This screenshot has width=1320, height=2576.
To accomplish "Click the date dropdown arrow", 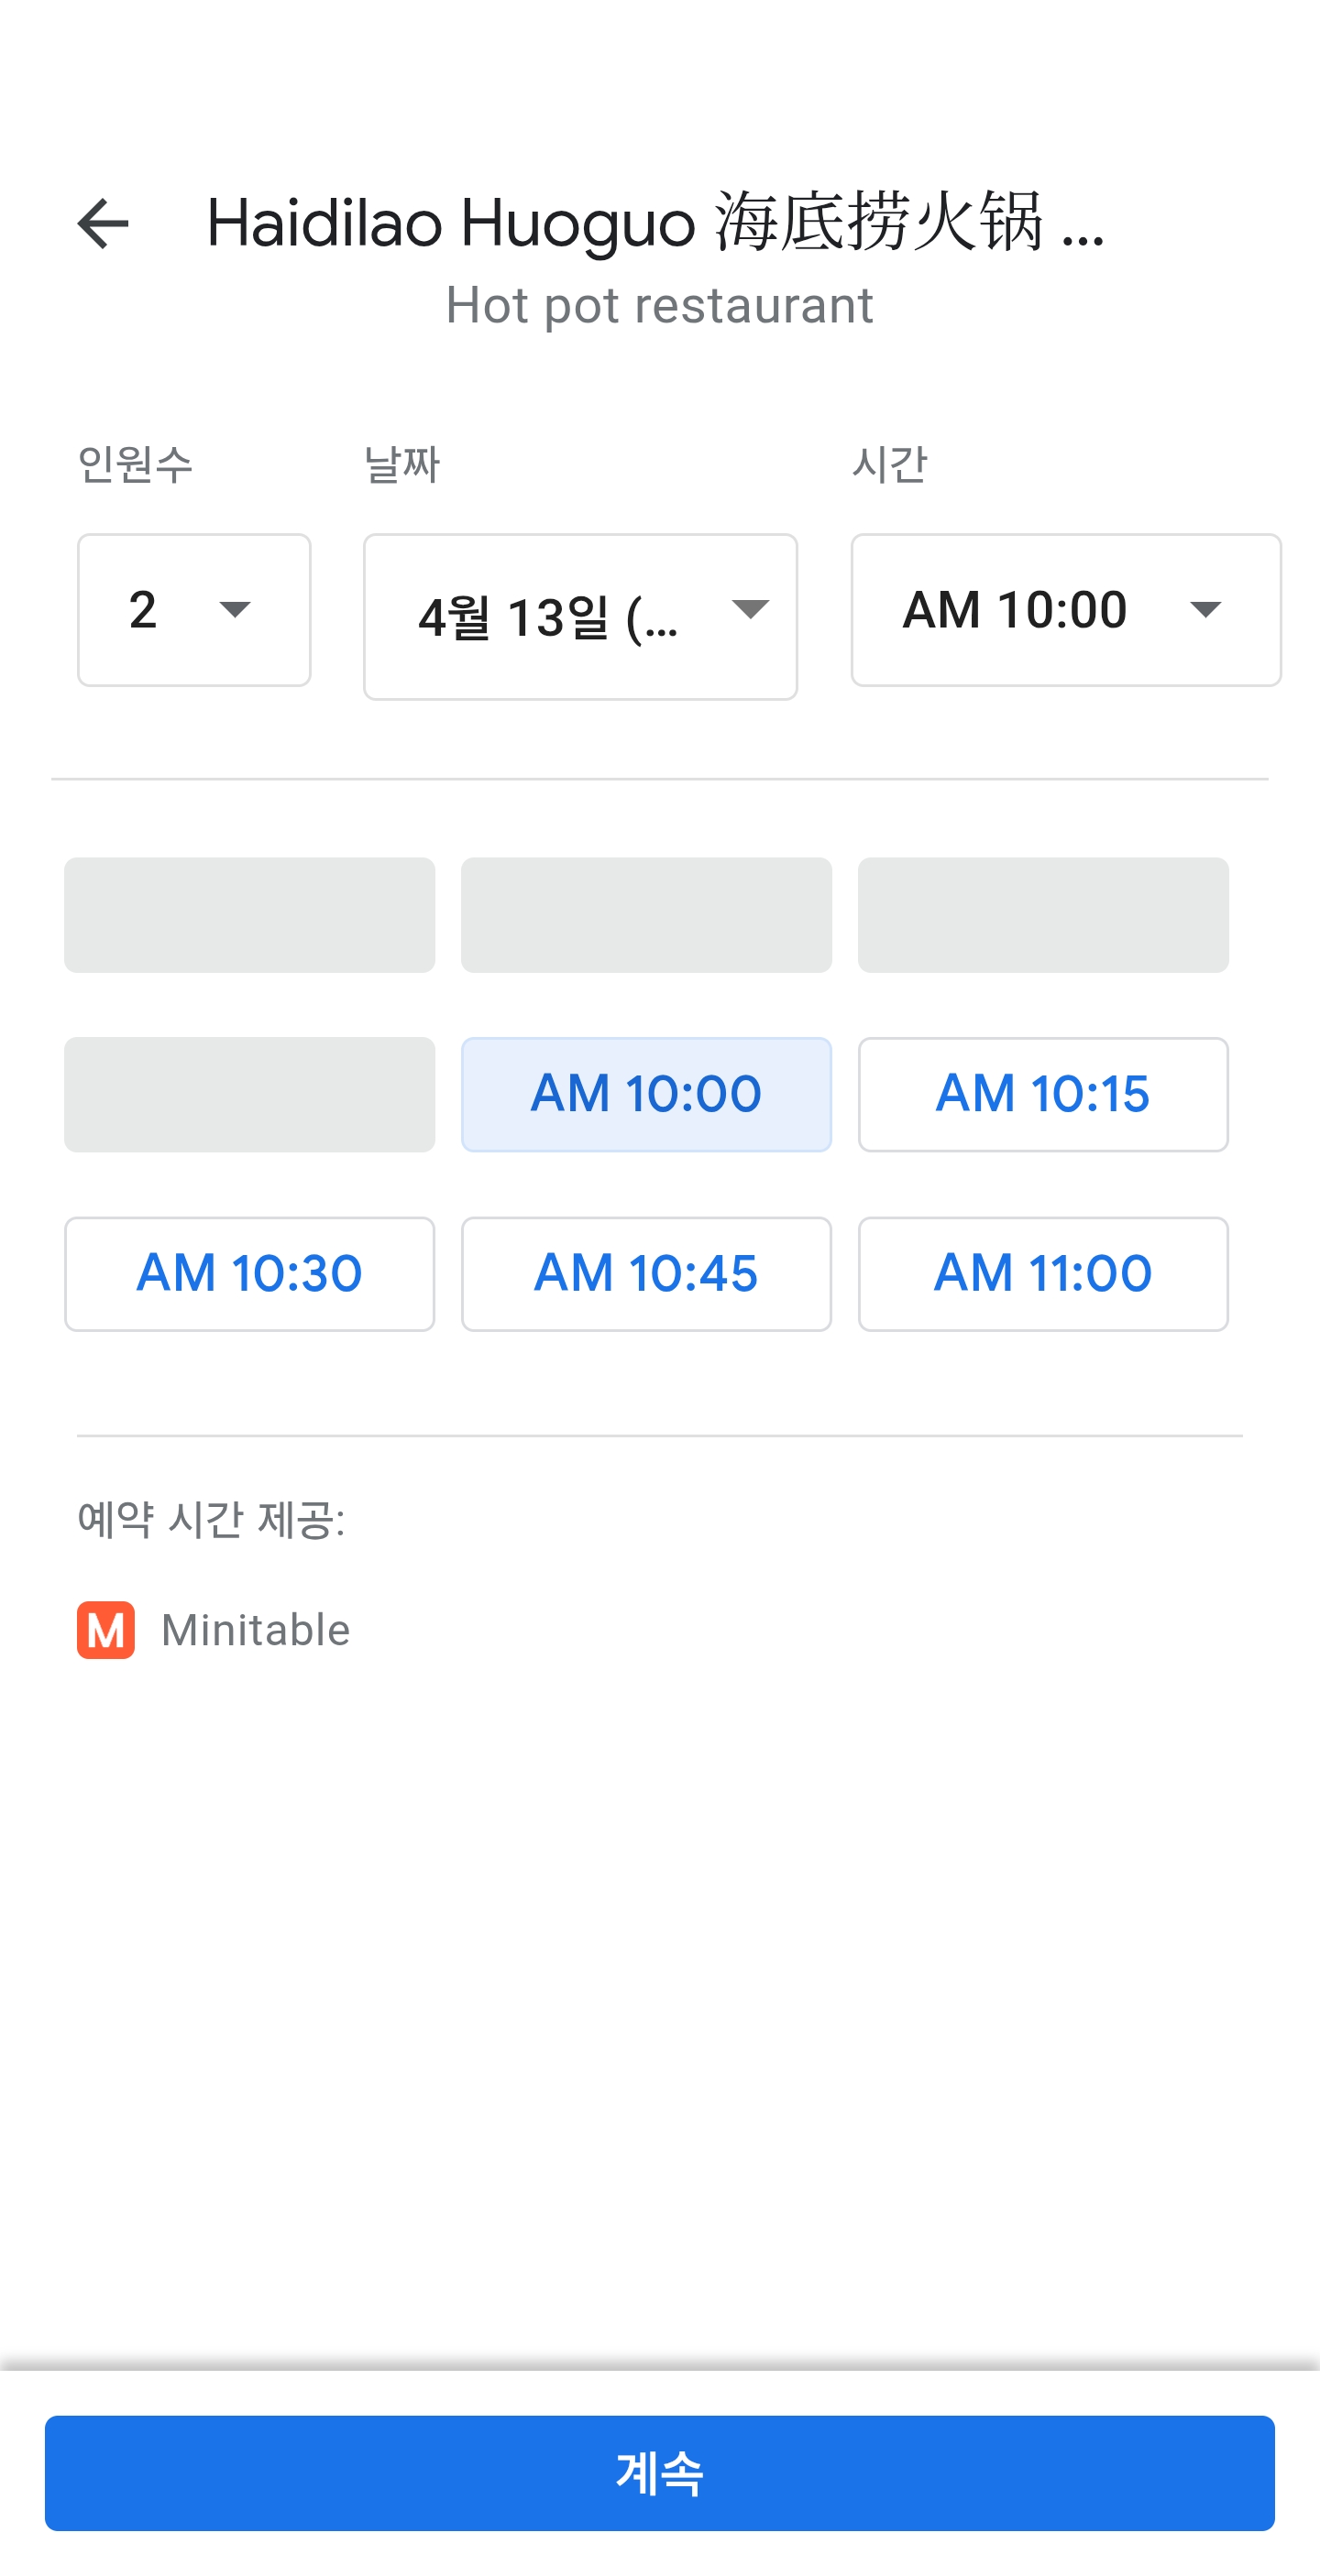I will pos(750,608).
